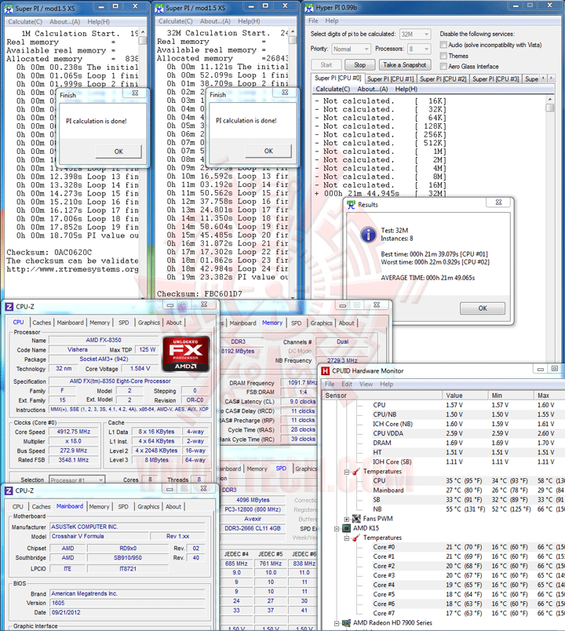Viewport: 565px width, 631px height.
Task: Switch to Super PI [CPU #2] tab
Action: pos(443,79)
